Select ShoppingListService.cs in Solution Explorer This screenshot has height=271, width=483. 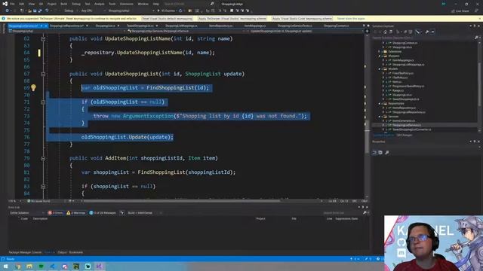(407, 126)
